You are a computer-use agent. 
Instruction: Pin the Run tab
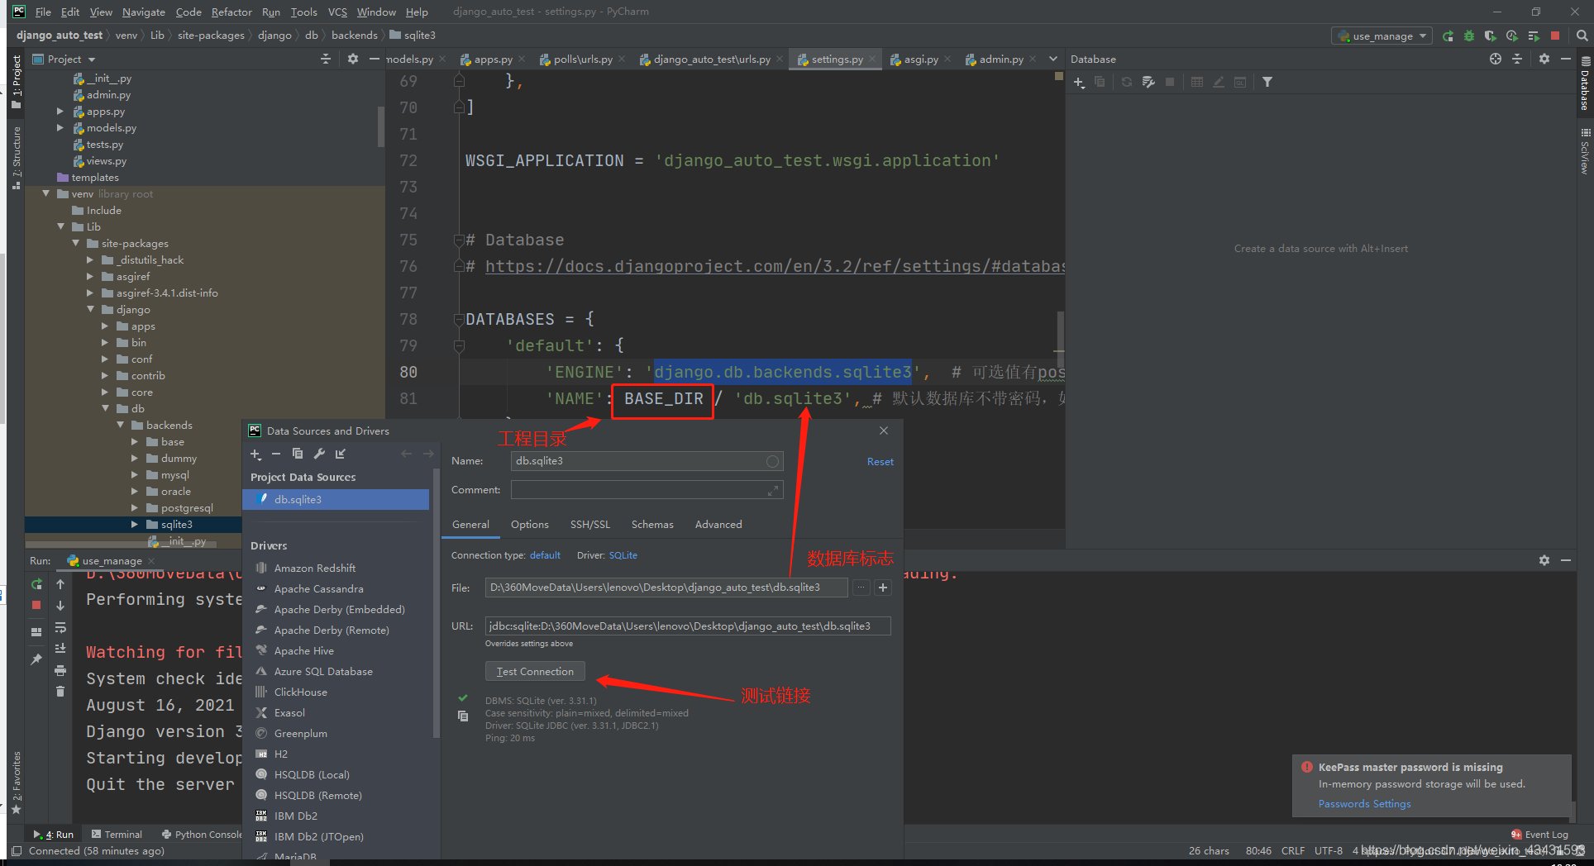click(36, 659)
